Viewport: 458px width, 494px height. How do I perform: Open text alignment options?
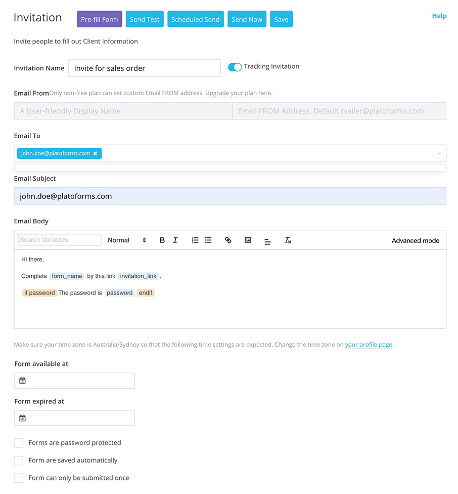point(267,241)
